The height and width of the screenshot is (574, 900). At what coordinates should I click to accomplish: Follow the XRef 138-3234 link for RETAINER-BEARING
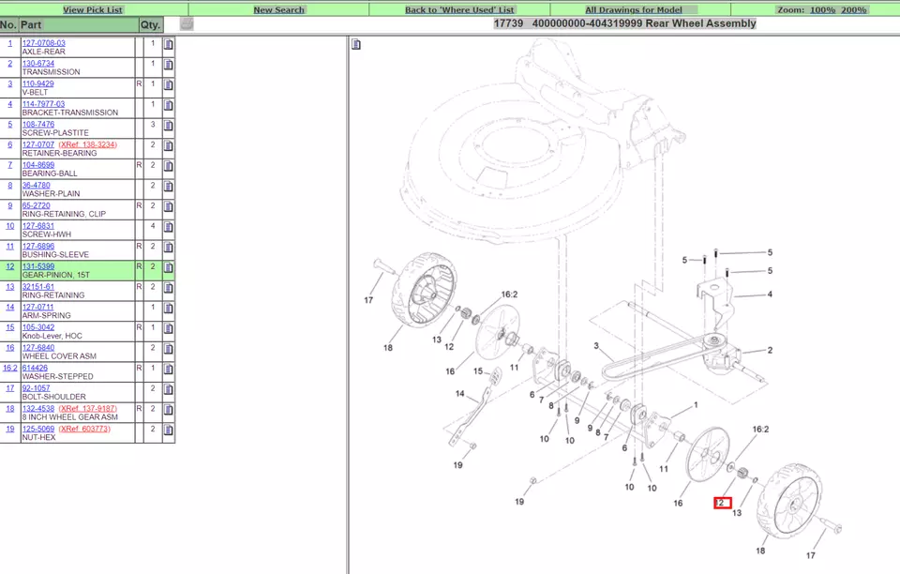pyautogui.click(x=86, y=143)
